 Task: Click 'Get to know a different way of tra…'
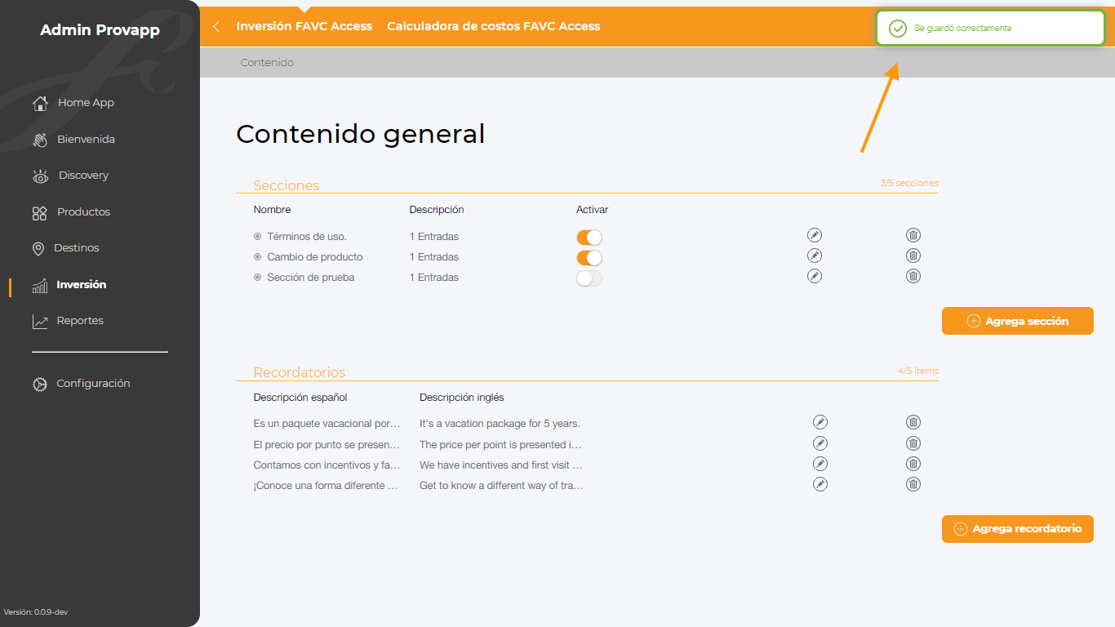[x=501, y=486]
